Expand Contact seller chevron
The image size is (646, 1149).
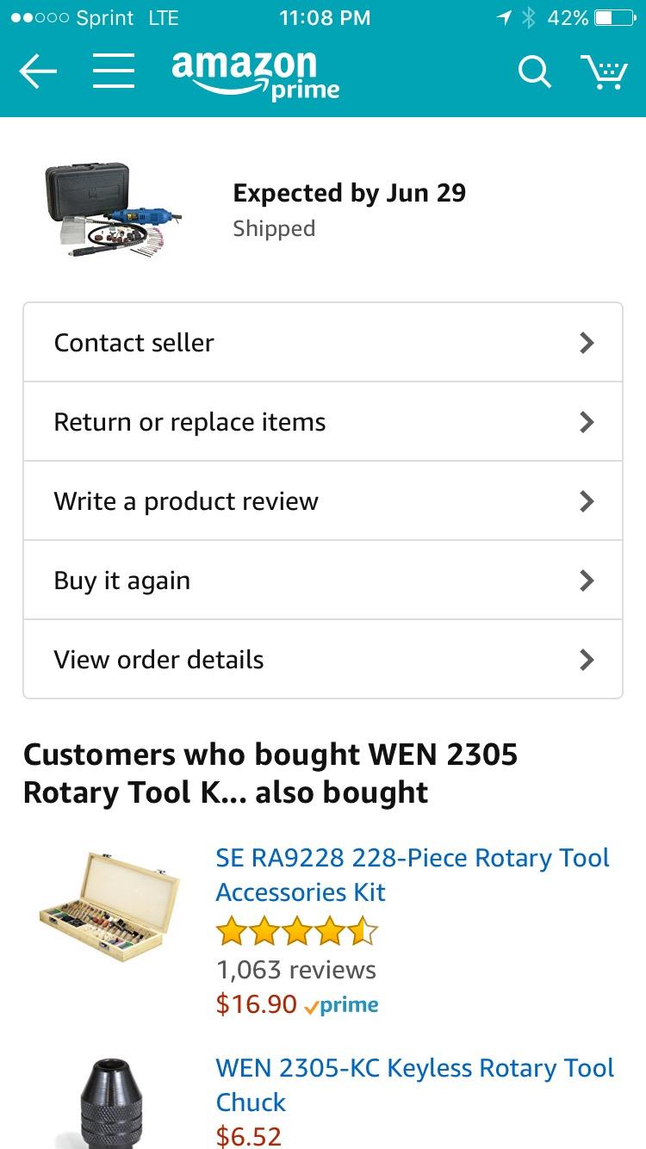coord(587,343)
